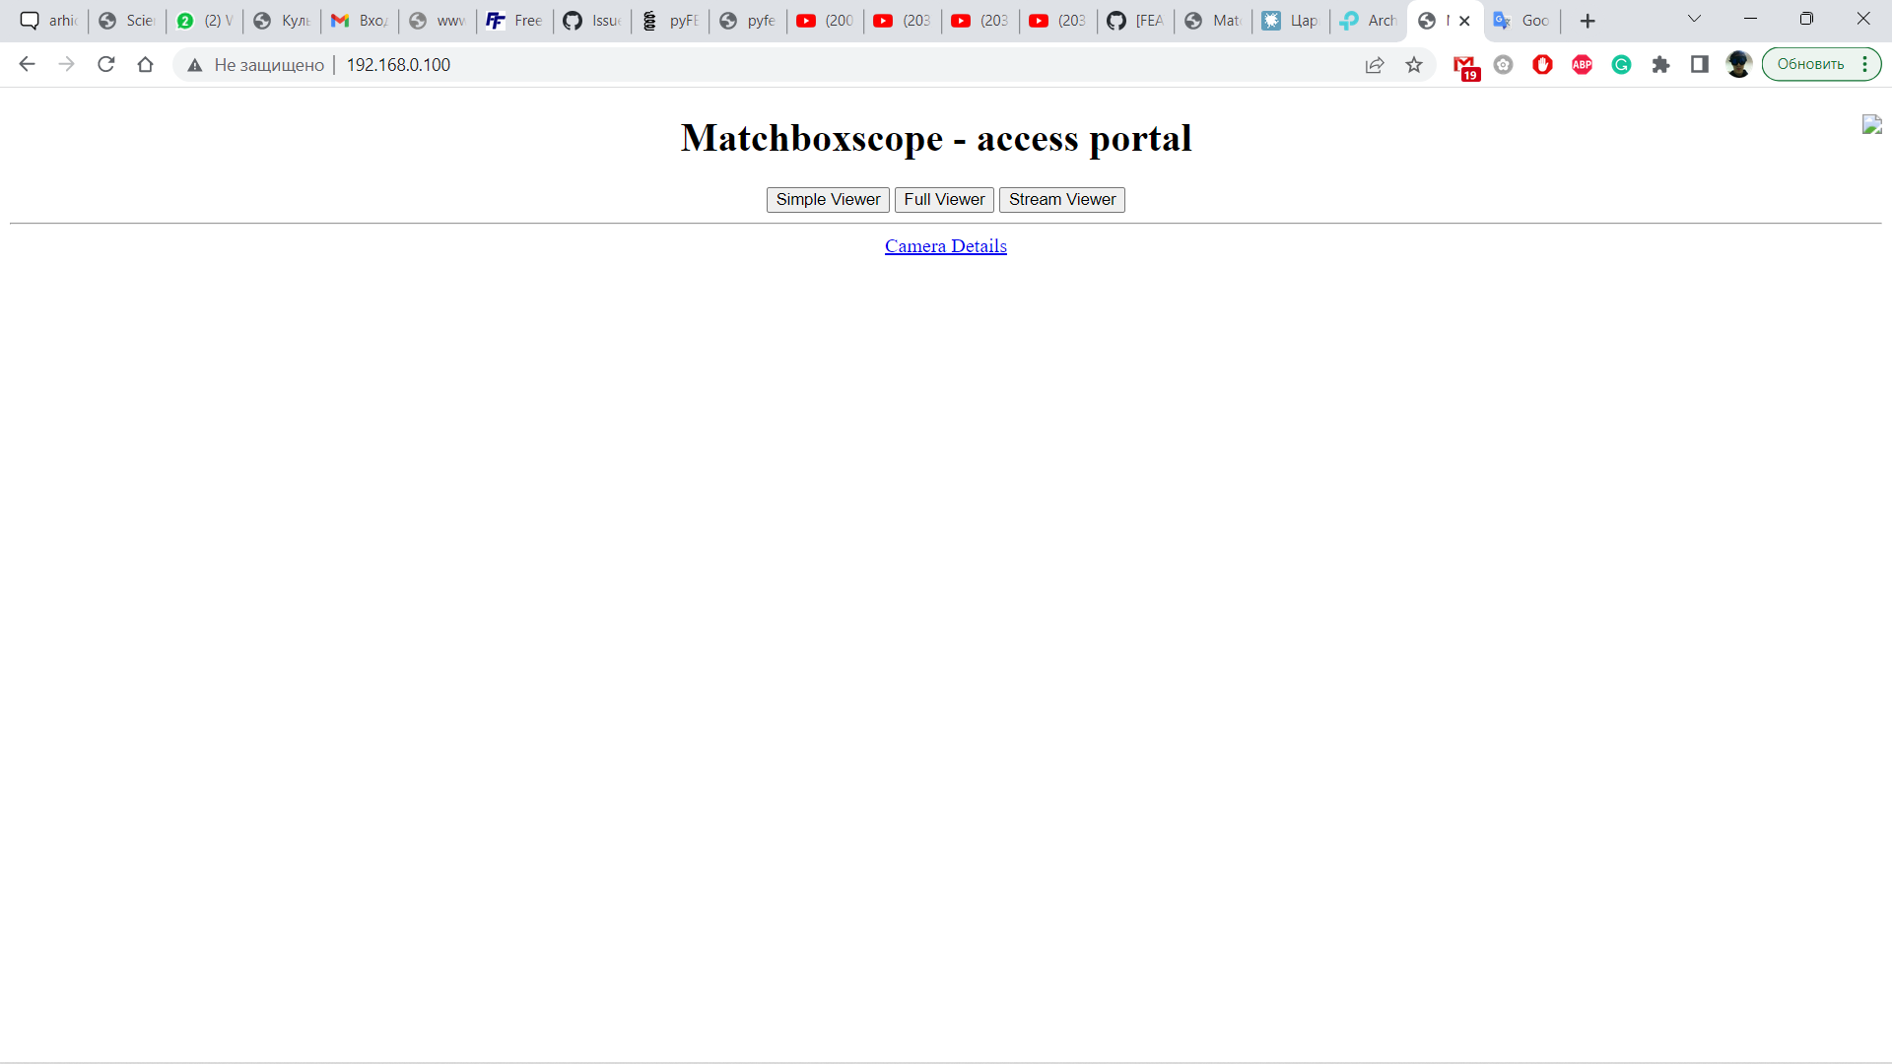This screenshot has width=1892, height=1064.
Task: Click the share page icon in address bar
Action: click(1375, 65)
